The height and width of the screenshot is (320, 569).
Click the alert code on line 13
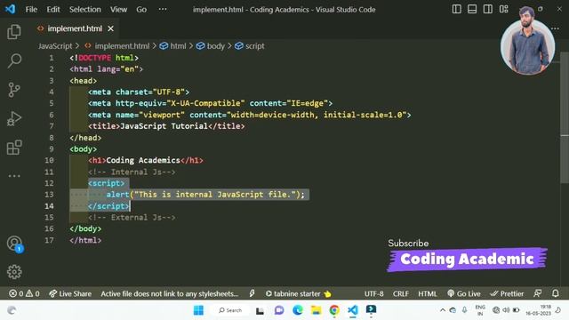tap(205, 195)
